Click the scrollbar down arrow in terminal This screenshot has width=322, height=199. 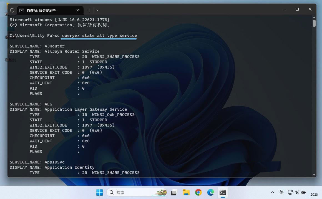[x=314, y=175]
